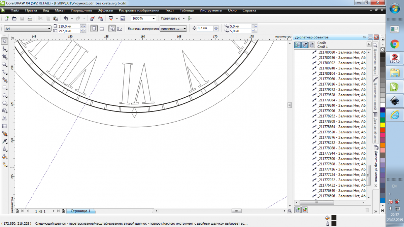Select the Zoom tool in the toolbox
The width and height of the screenshot is (404, 227).
tap(5, 64)
